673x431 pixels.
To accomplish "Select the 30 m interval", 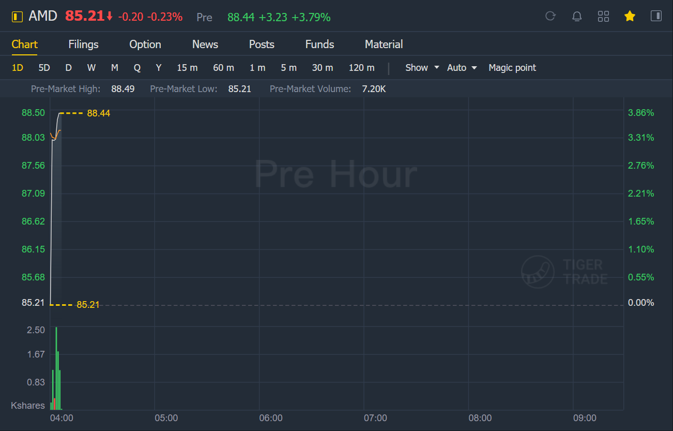I will [323, 68].
